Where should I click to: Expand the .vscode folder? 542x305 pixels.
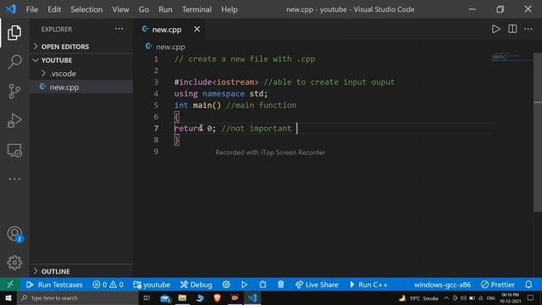click(x=81, y=74)
